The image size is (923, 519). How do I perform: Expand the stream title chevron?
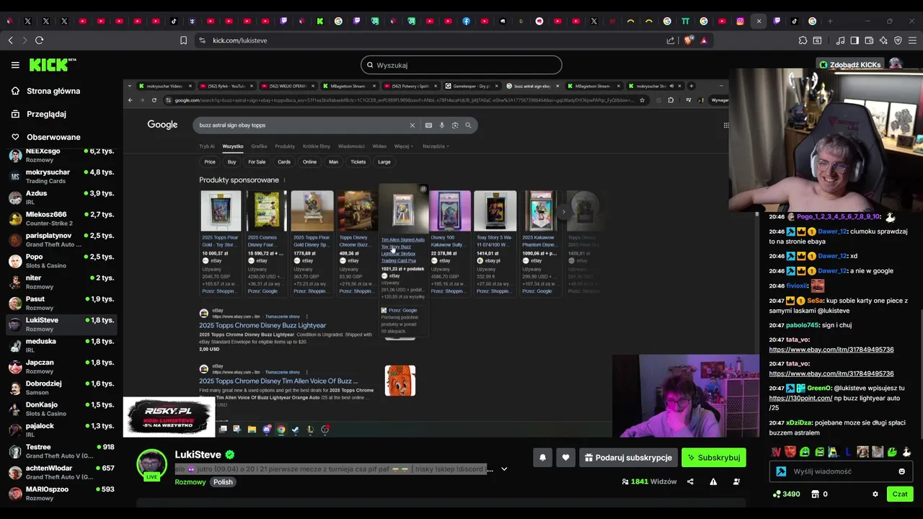click(x=504, y=469)
